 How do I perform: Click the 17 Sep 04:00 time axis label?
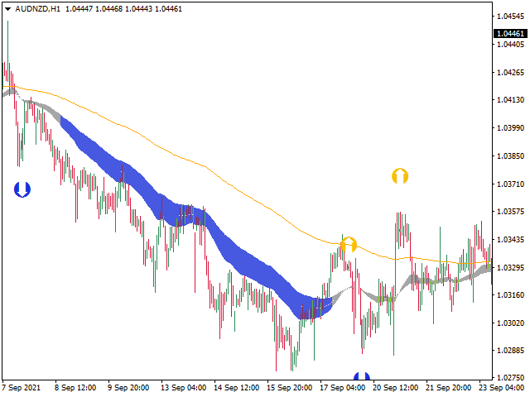(342, 388)
